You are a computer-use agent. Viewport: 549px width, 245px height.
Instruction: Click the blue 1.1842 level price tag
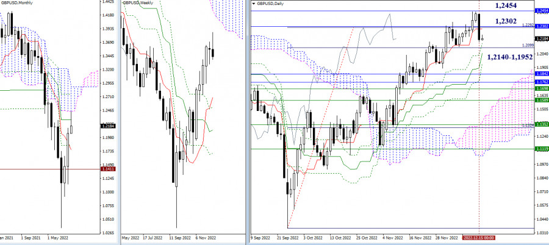pyautogui.click(x=542, y=74)
